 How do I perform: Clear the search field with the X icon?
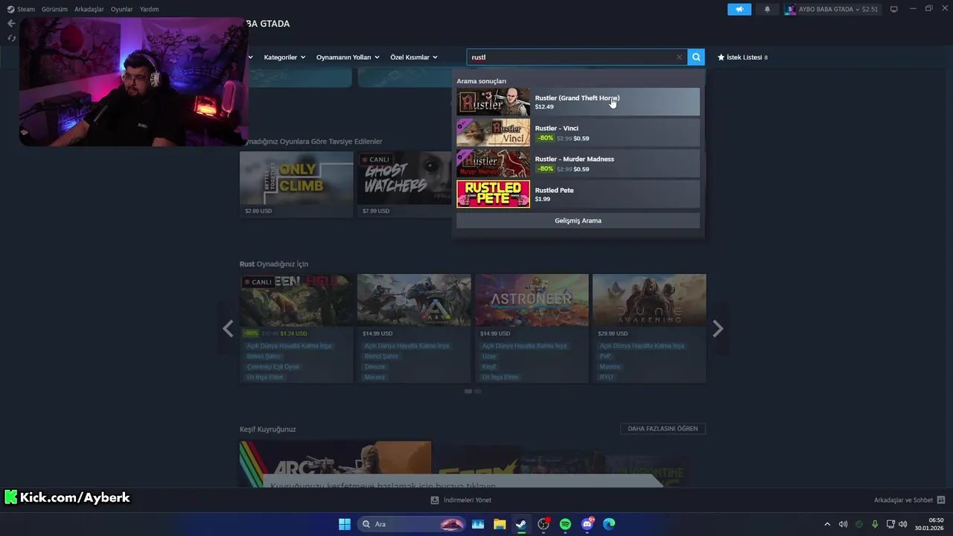click(x=679, y=57)
